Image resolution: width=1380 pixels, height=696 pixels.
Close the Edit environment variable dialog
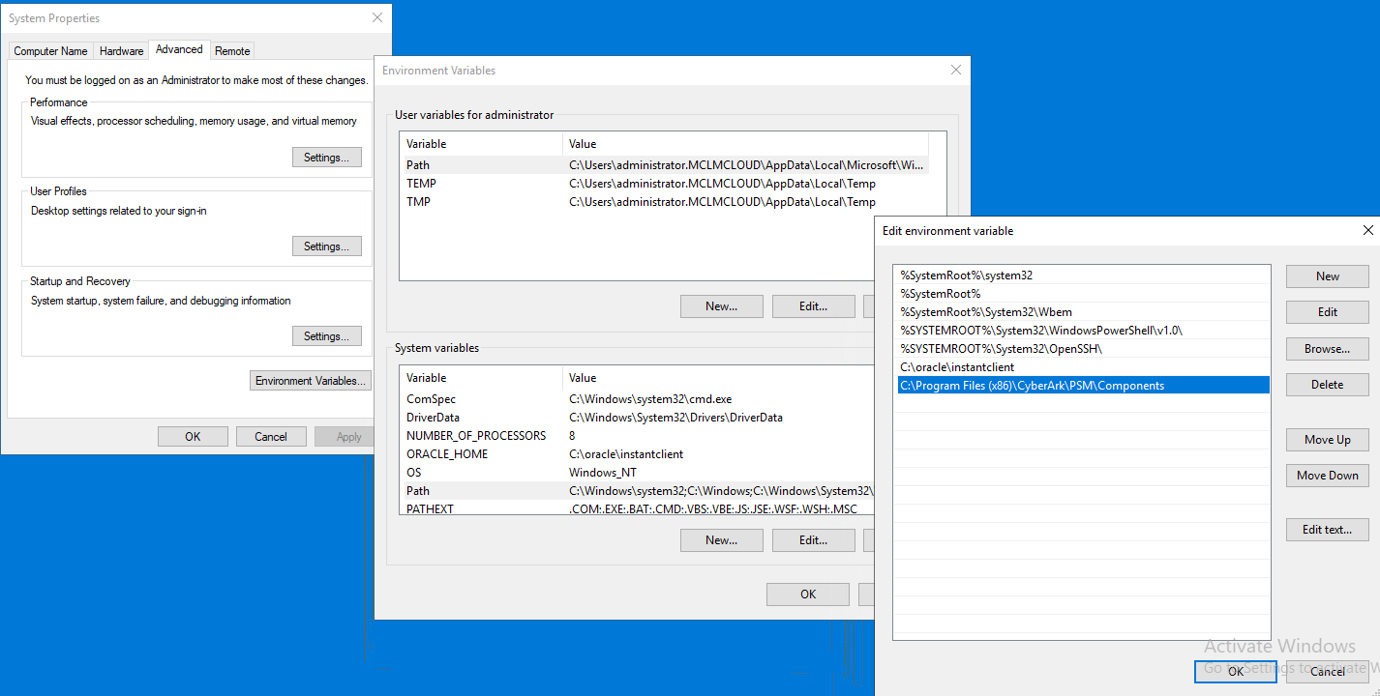[1367, 231]
